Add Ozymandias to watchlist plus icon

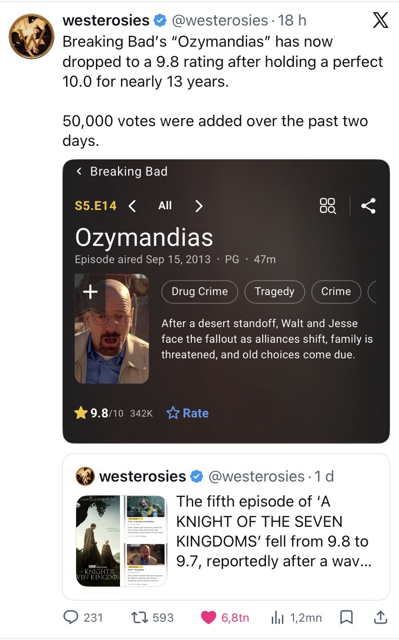[x=90, y=291]
